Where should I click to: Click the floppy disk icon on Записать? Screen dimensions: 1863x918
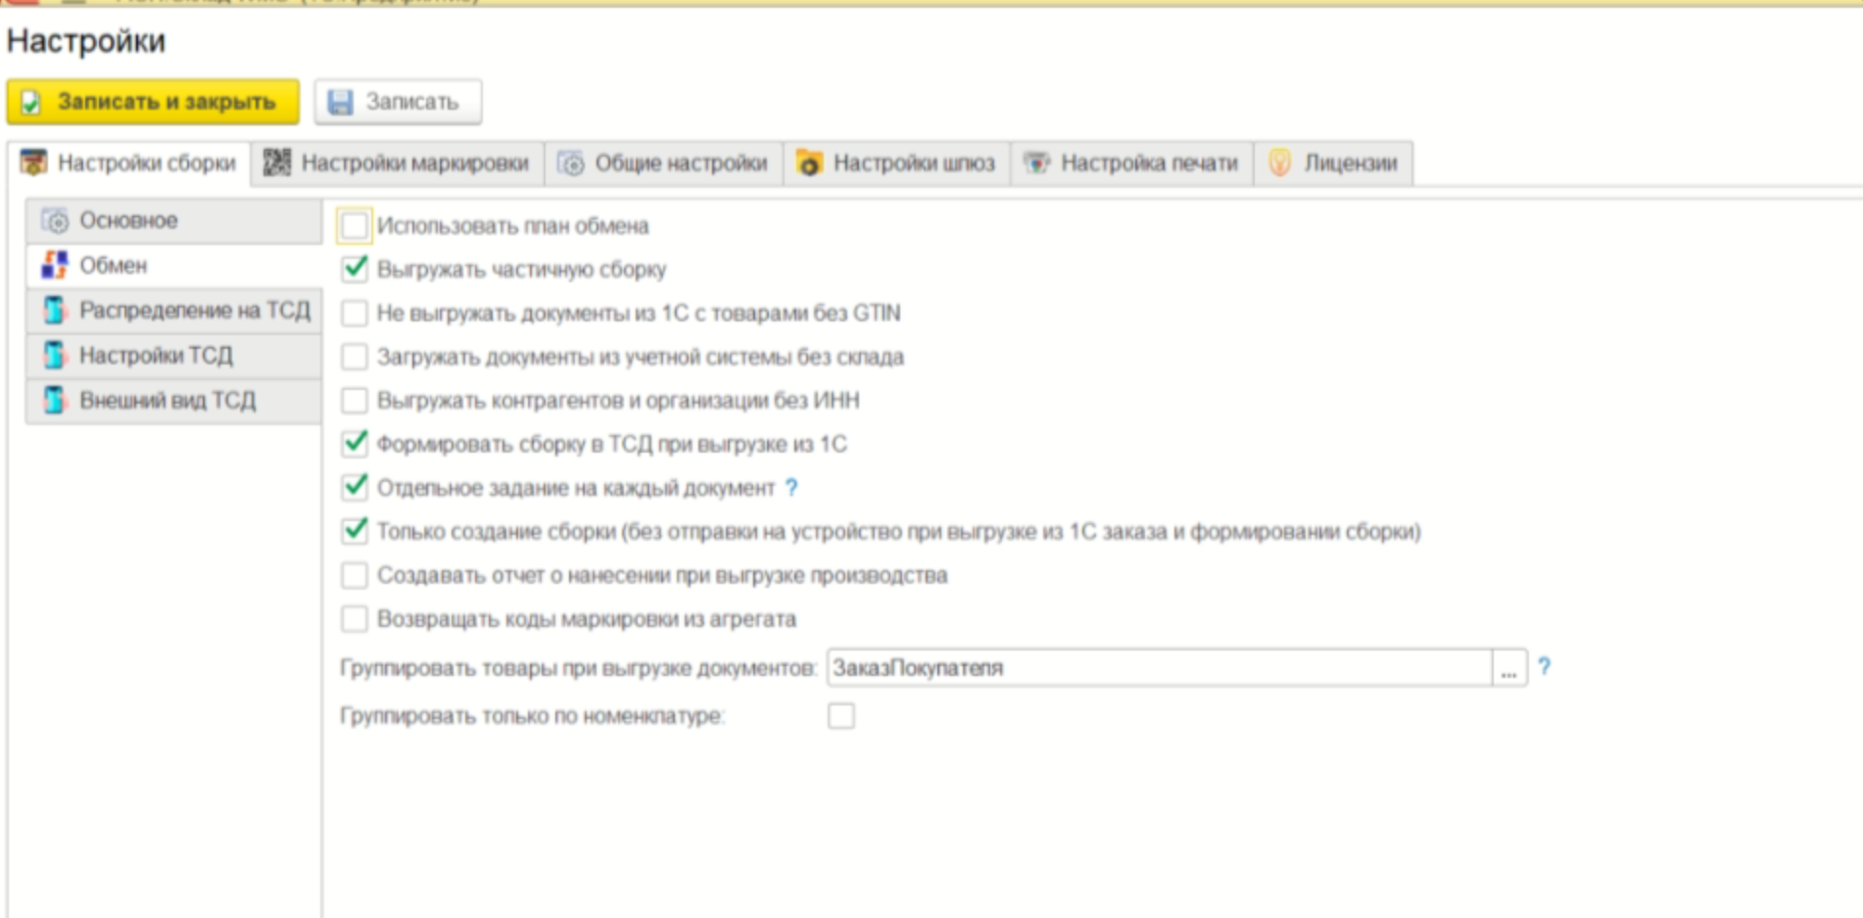click(340, 102)
